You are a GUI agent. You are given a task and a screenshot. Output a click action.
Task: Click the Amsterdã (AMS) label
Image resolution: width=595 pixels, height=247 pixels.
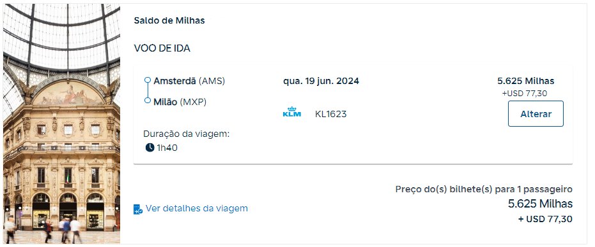[x=189, y=81]
